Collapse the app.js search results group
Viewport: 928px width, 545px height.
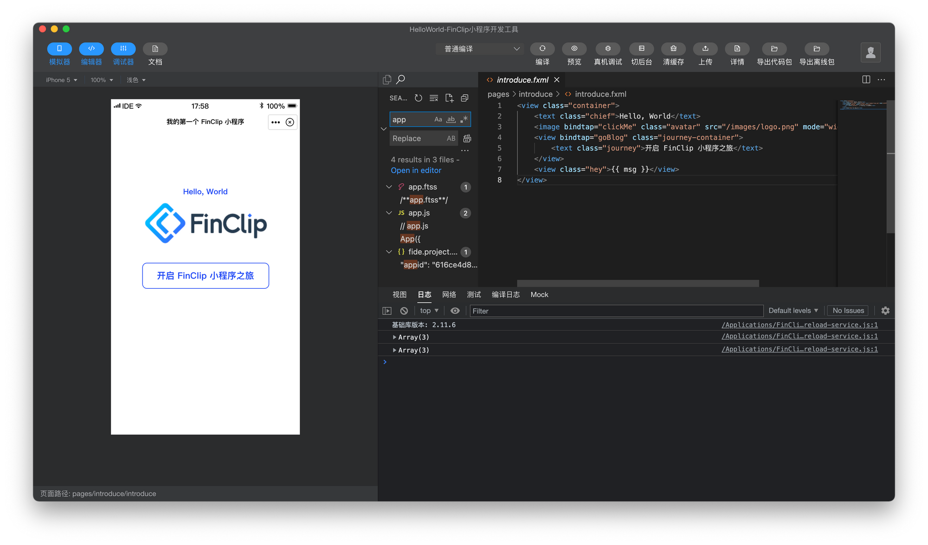click(389, 213)
